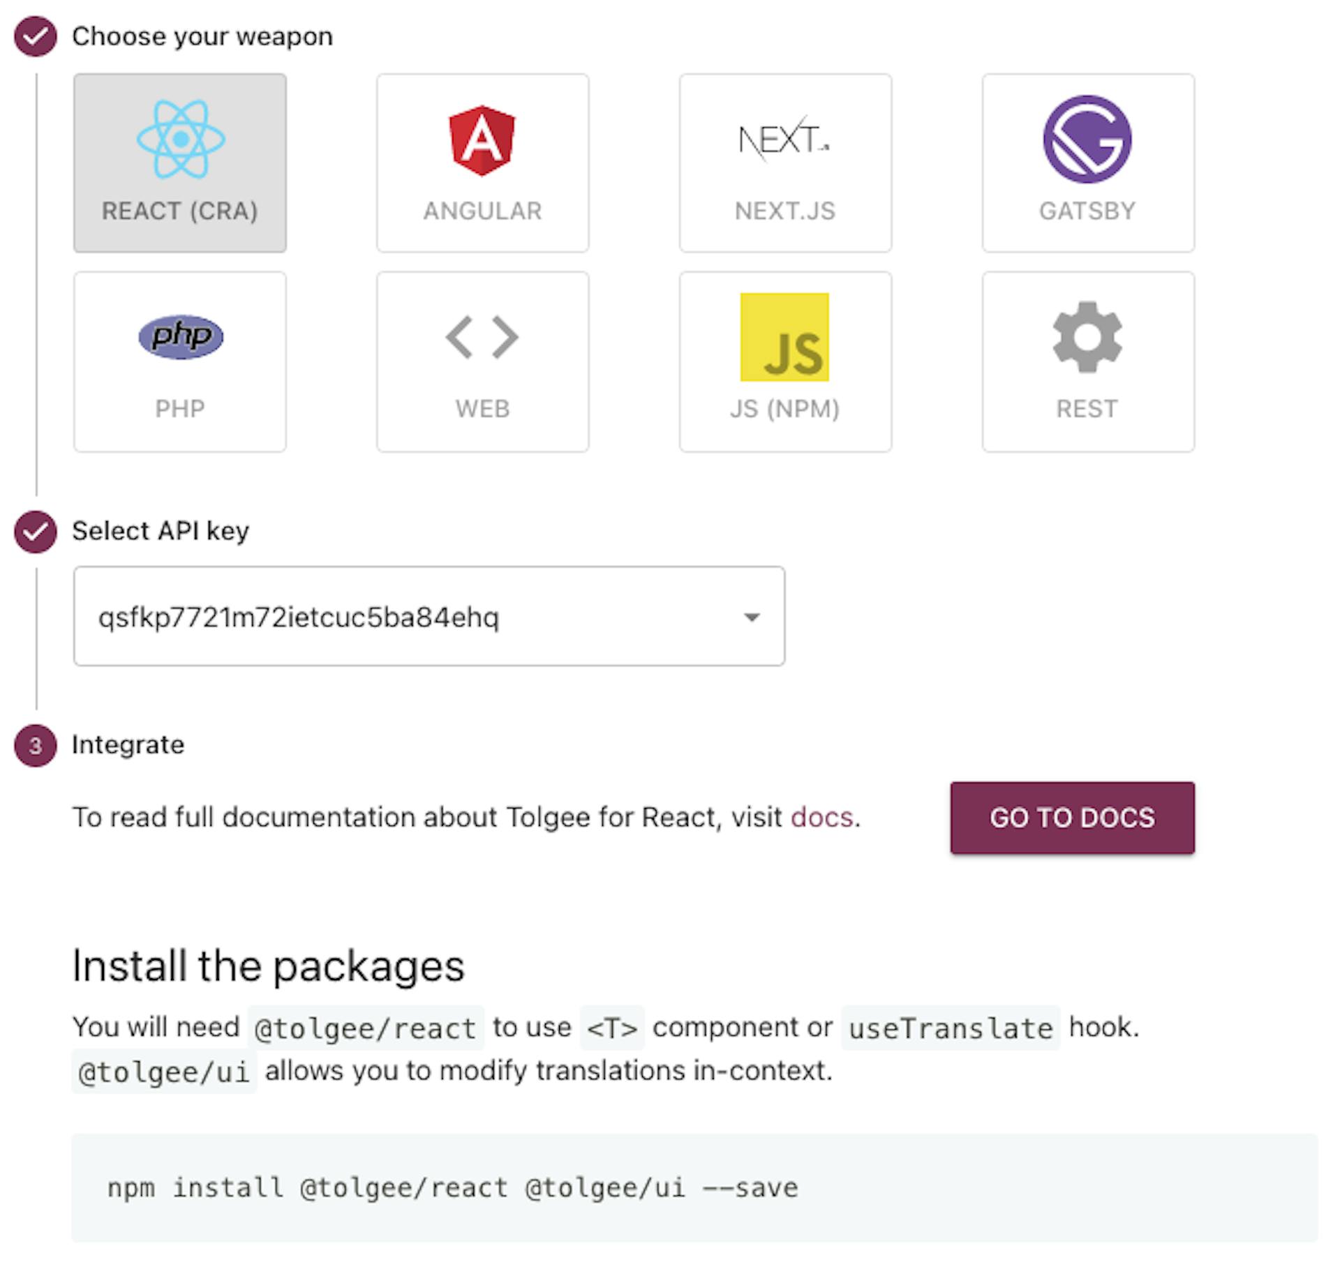This screenshot has width=1340, height=1276.
Task: Select the Gatsby integration card
Action: pos(1088,163)
